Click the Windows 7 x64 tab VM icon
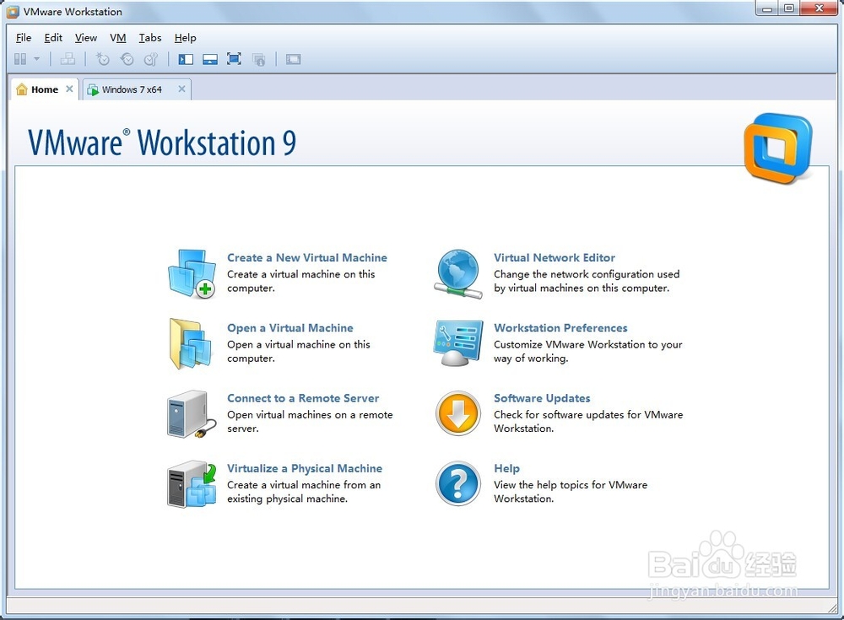844x620 pixels. (93, 89)
